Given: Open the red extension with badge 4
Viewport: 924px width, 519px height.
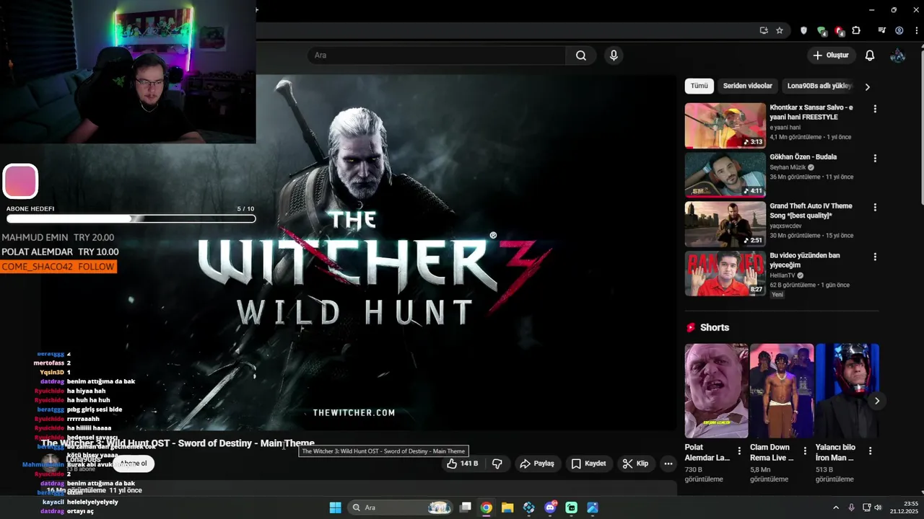Looking at the screenshot, I should pos(839,30).
